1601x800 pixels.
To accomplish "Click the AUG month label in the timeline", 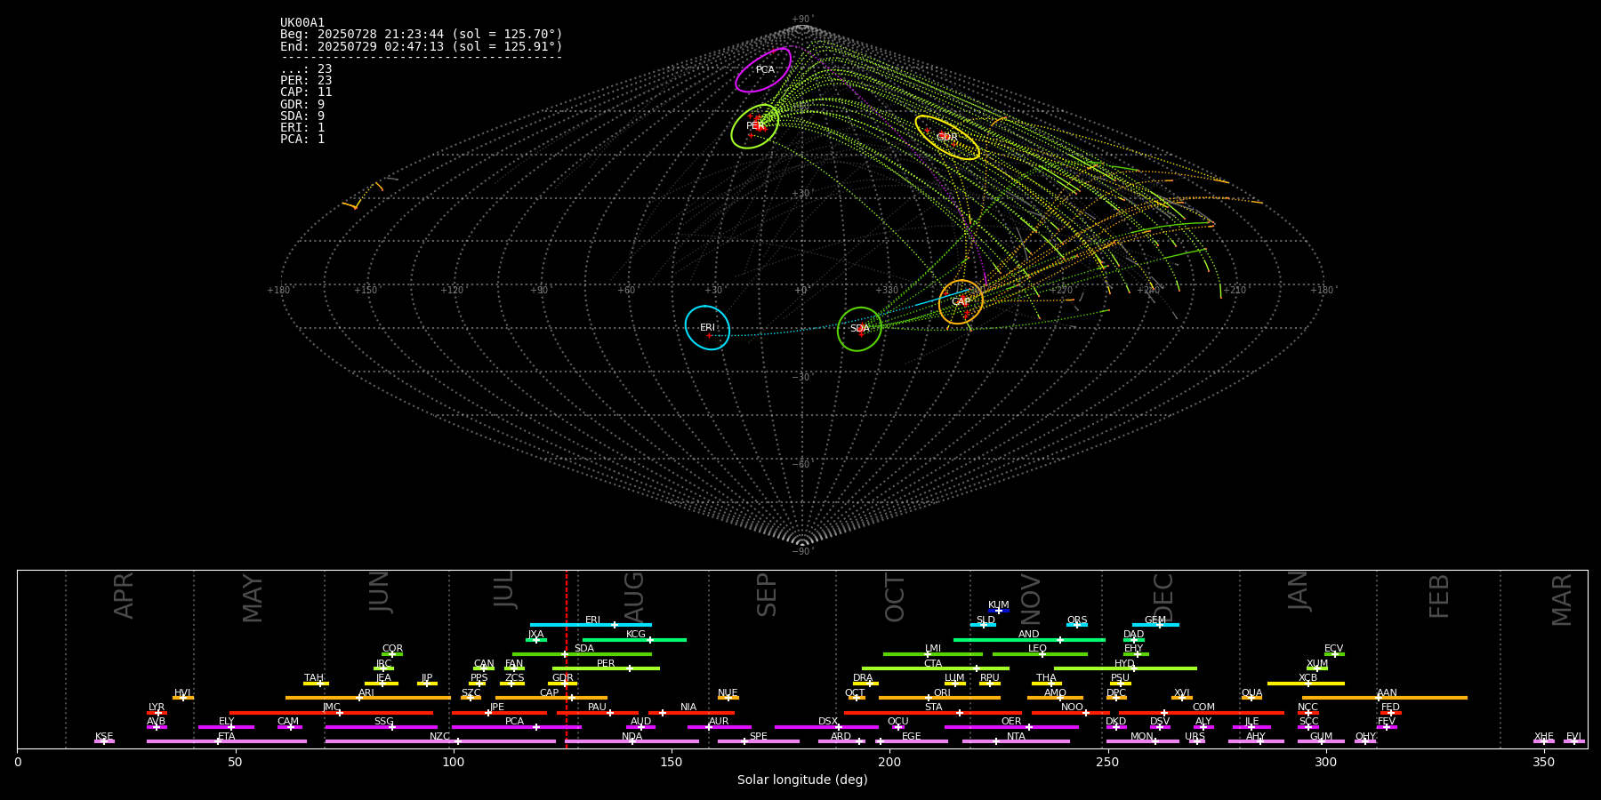I will pos(634,596).
